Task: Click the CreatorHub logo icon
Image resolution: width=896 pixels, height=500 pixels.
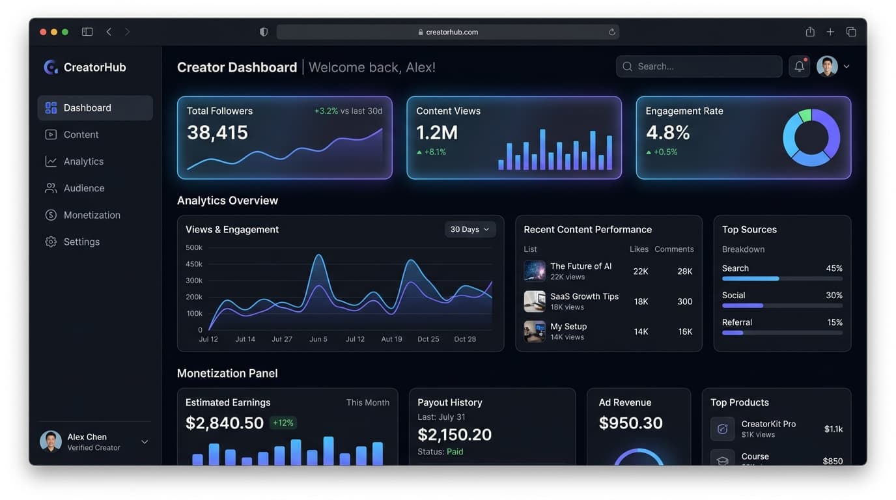Action: (51, 67)
